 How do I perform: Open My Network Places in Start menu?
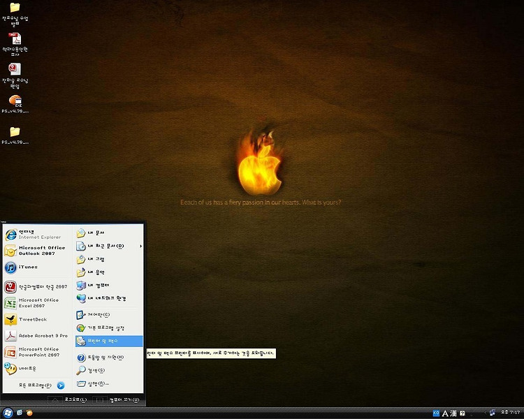[x=109, y=298]
